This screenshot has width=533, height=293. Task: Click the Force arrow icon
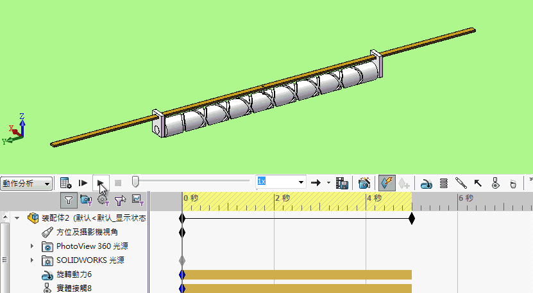click(x=478, y=184)
